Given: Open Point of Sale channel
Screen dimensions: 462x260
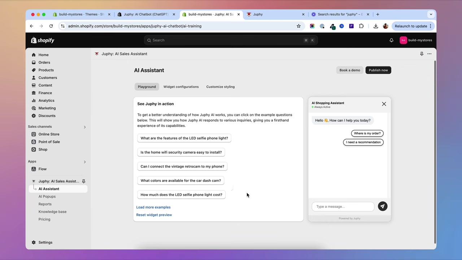Looking at the screenshot, I should [49, 142].
